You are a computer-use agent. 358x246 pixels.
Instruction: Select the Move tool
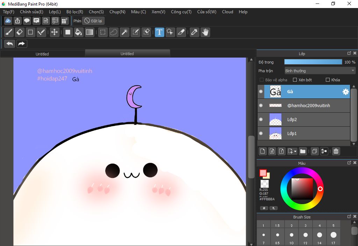[54, 32]
